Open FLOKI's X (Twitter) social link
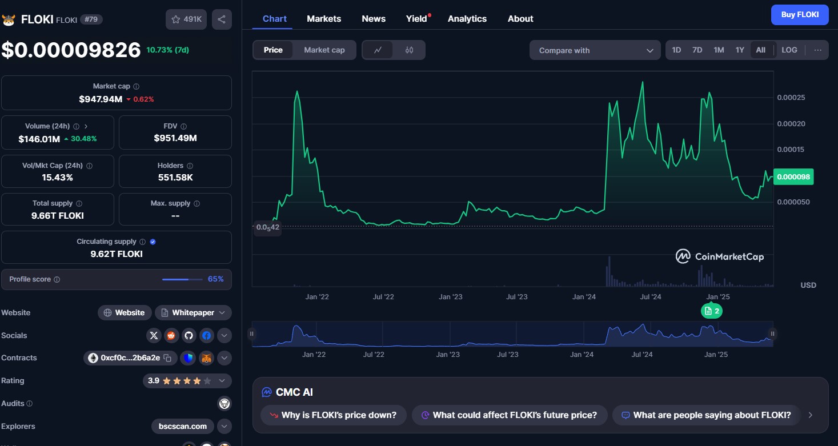 pyautogui.click(x=154, y=335)
